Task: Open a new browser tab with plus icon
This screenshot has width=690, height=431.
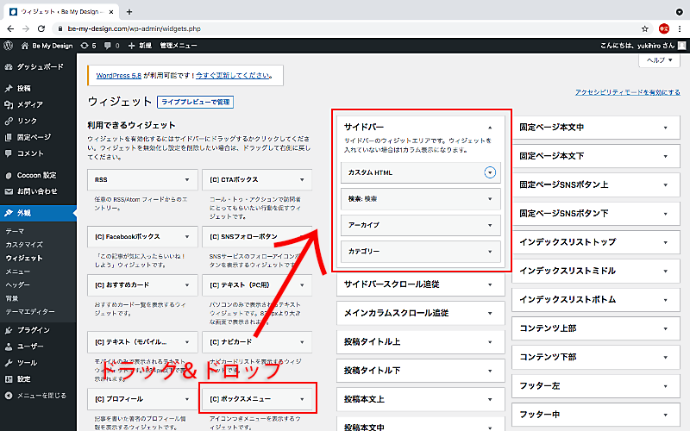Action: pyautogui.click(x=129, y=11)
